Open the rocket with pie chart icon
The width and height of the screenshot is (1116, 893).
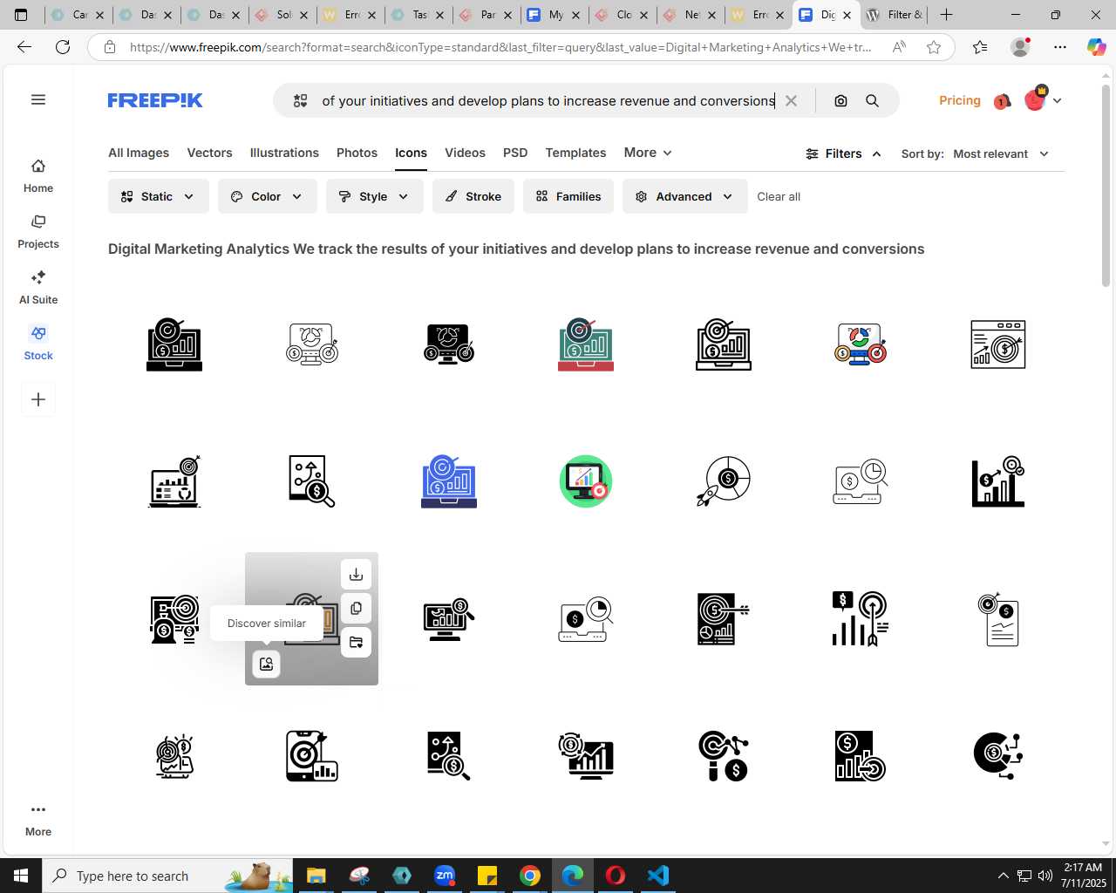click(724, 481)
